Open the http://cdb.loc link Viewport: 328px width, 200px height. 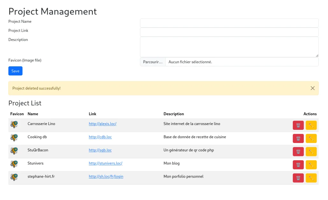[100, 137]
